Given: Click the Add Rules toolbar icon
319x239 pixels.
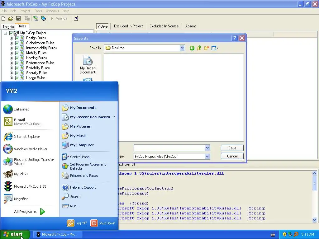Looking at the screenshot, I should (x=43, y=18).
